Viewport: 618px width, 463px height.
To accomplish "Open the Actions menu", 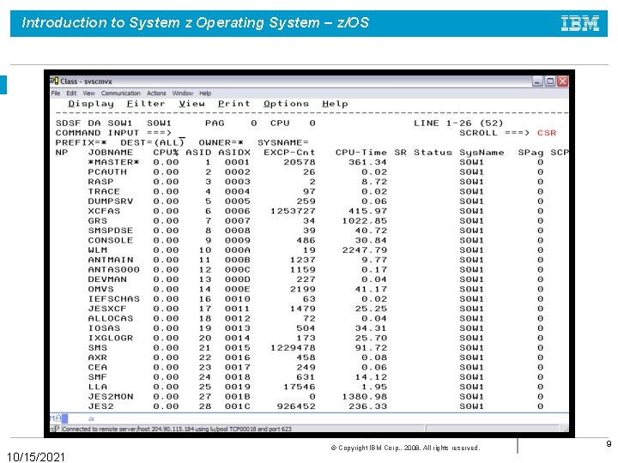I will (156, 93).
